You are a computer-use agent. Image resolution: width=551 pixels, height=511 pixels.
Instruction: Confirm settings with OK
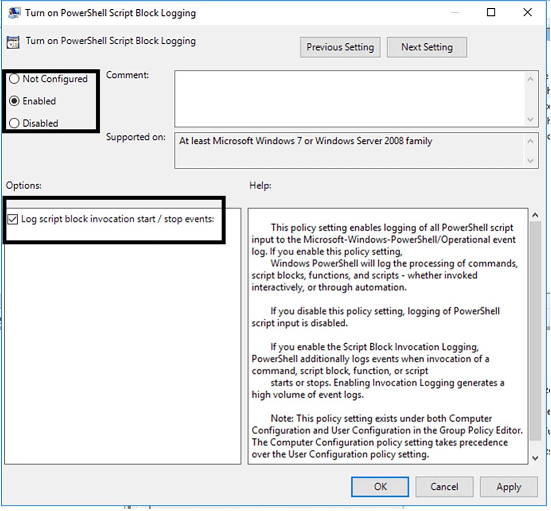380,487
